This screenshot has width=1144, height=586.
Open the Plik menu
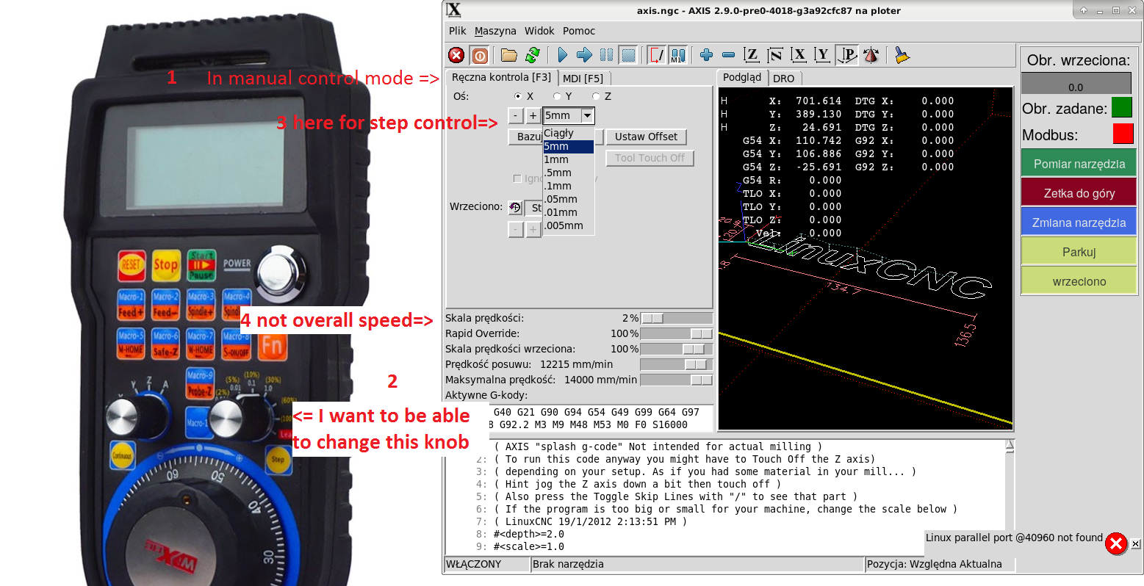457,31
